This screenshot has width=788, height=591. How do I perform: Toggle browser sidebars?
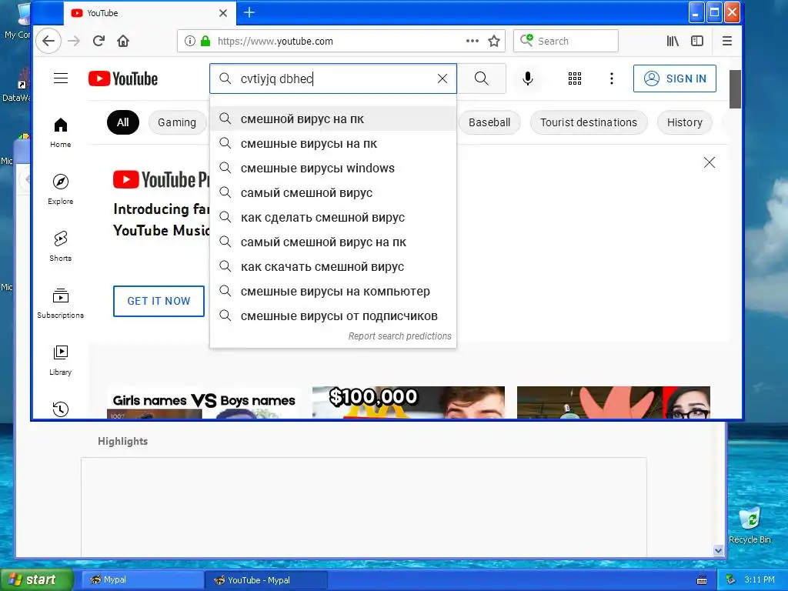697,42
